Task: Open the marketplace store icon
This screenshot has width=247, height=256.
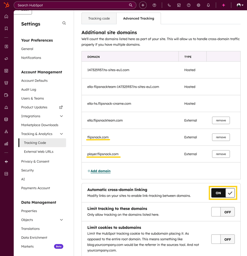Action: pos(179,5)
